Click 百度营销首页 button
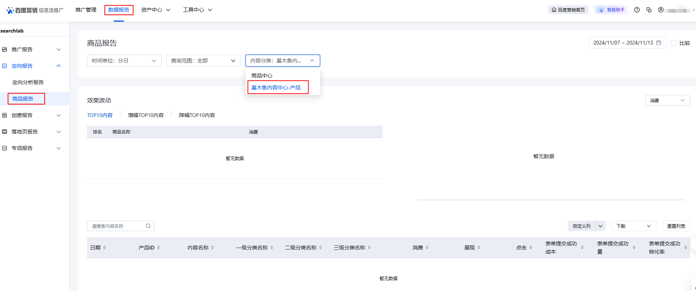The width and height of the screenshot is (696, 291). point(568,10)
